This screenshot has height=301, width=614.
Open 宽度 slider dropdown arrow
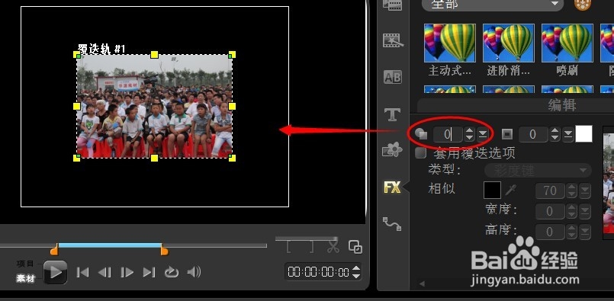point(586,212)
